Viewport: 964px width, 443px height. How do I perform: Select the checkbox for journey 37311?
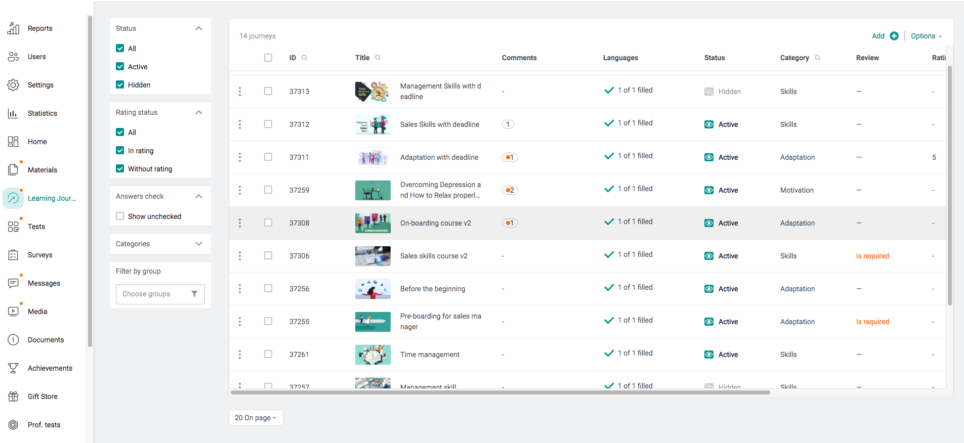pyautogui.click(x=268, y=157)
